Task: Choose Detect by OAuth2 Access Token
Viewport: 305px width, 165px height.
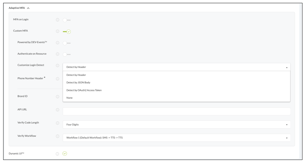Action: pyautogui.click(x=84, y=90)
